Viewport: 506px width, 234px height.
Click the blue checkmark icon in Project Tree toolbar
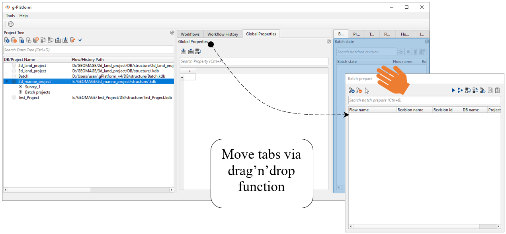point(80,40)
